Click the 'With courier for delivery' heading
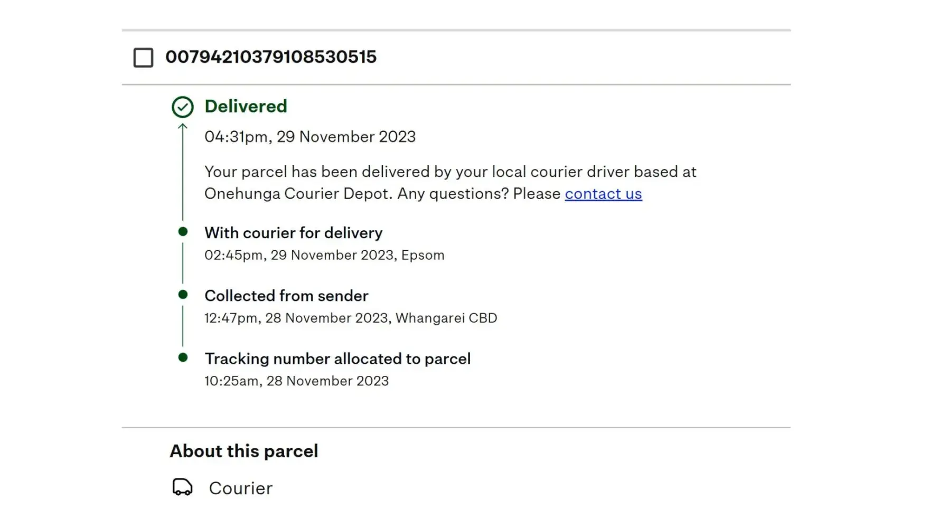This screenshot has height=528, width=939. [x=293, y=233]
